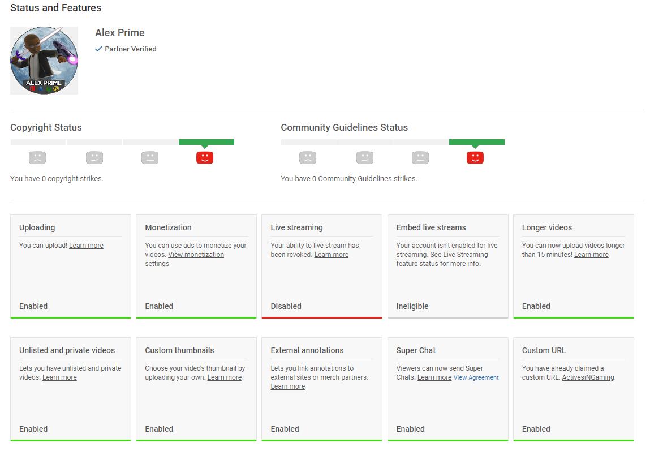Click the Live streaming card title
The image size is (650, 451).
[x=296, y=227]
